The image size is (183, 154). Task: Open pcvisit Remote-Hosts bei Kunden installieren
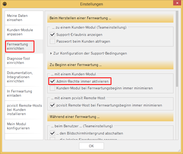pyautogui.click(x=24, y=110)
